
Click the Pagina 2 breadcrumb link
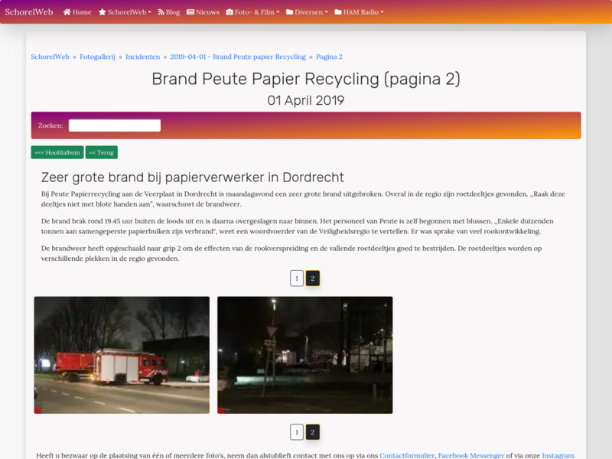tap(329, 57)
